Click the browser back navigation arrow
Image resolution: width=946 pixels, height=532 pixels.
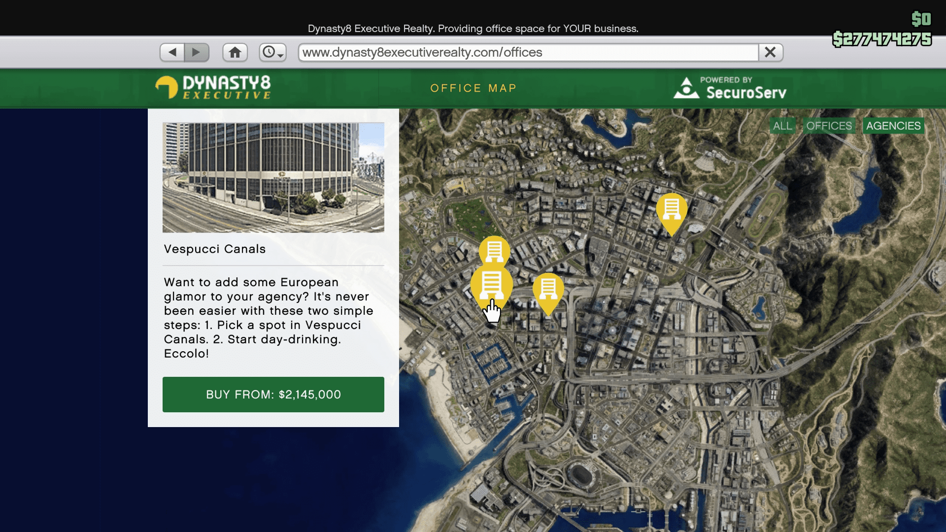click(x=172, y=52)
